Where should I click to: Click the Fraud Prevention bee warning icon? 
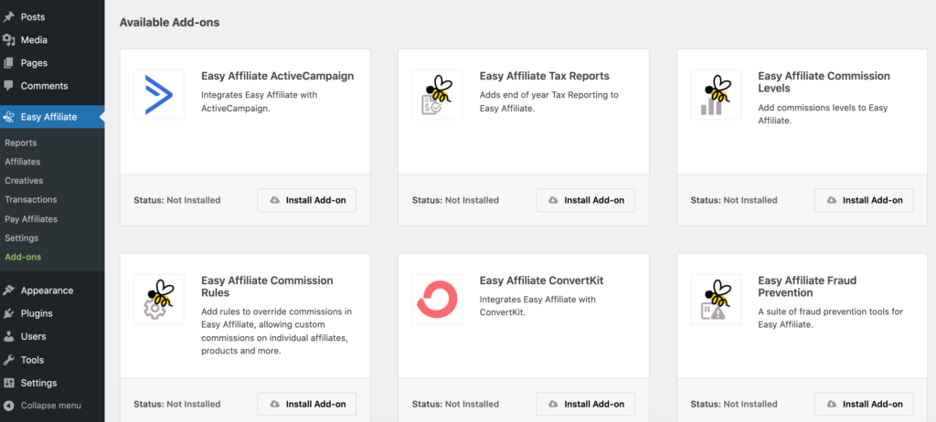(716, 300)
